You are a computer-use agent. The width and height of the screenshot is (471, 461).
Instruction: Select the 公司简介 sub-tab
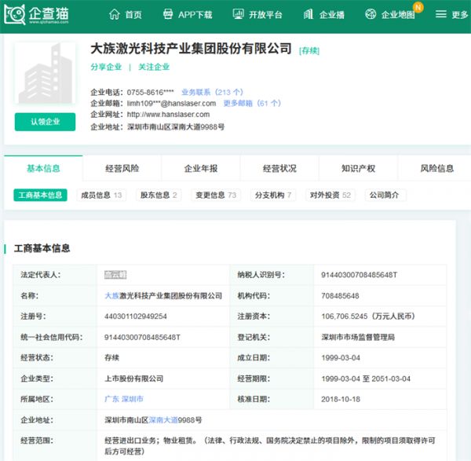point(384,195)
